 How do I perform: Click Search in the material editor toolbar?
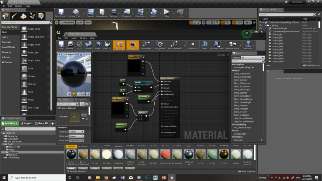coord(88,45)
